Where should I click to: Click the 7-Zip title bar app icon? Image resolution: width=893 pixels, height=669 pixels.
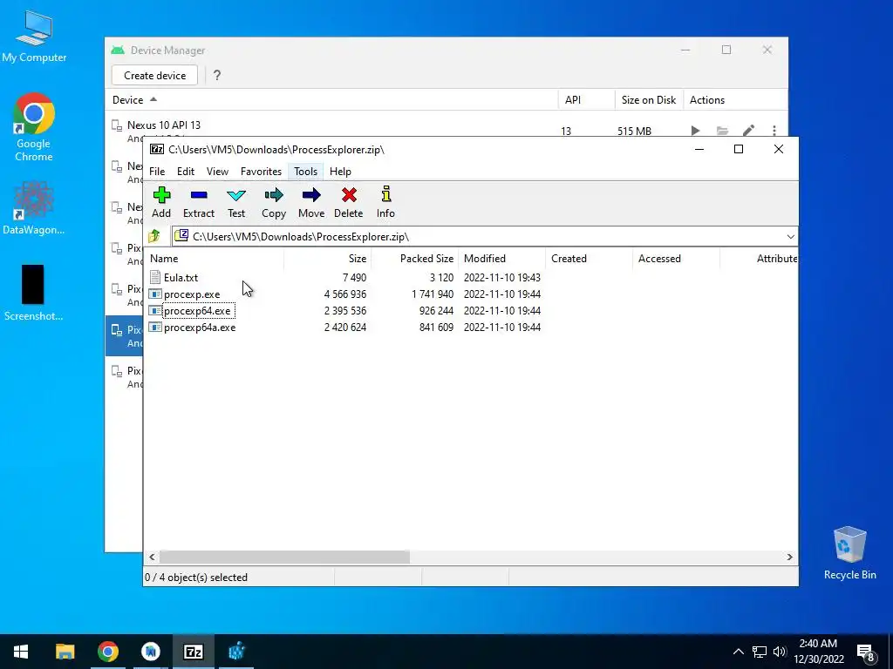[x=157, y=149]
